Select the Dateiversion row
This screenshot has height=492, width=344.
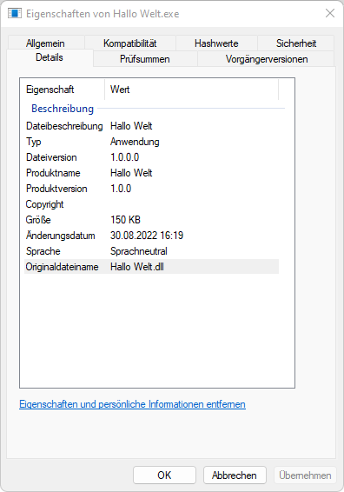tap(151, 157)
